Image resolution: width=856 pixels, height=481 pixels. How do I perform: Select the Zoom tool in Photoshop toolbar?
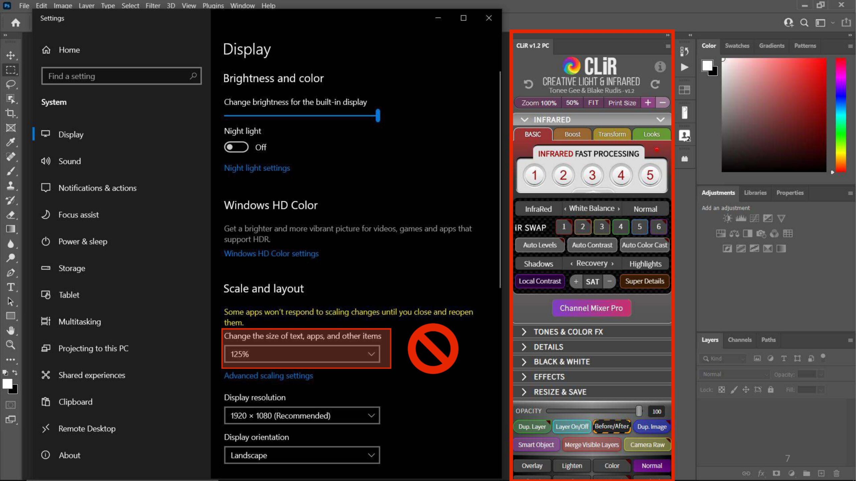click(11, 345)
